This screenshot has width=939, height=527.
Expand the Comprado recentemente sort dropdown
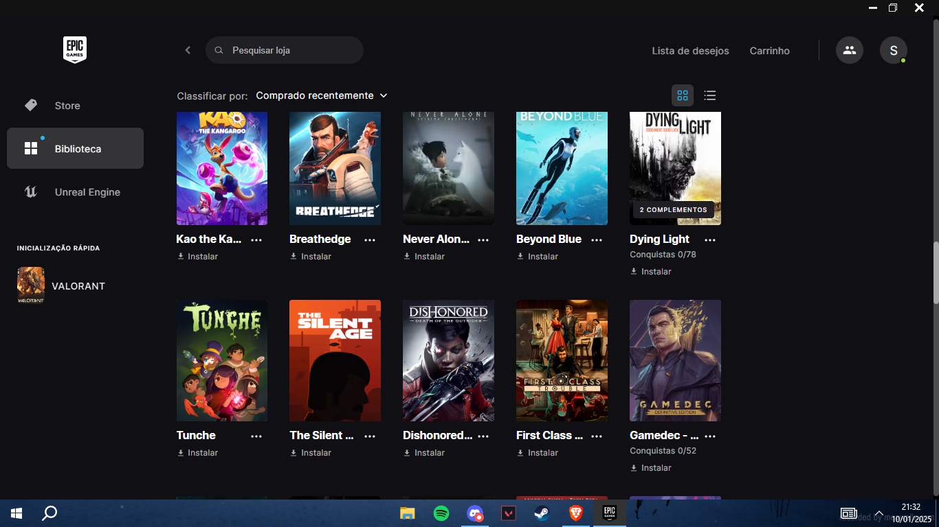[x=322, y=95]
